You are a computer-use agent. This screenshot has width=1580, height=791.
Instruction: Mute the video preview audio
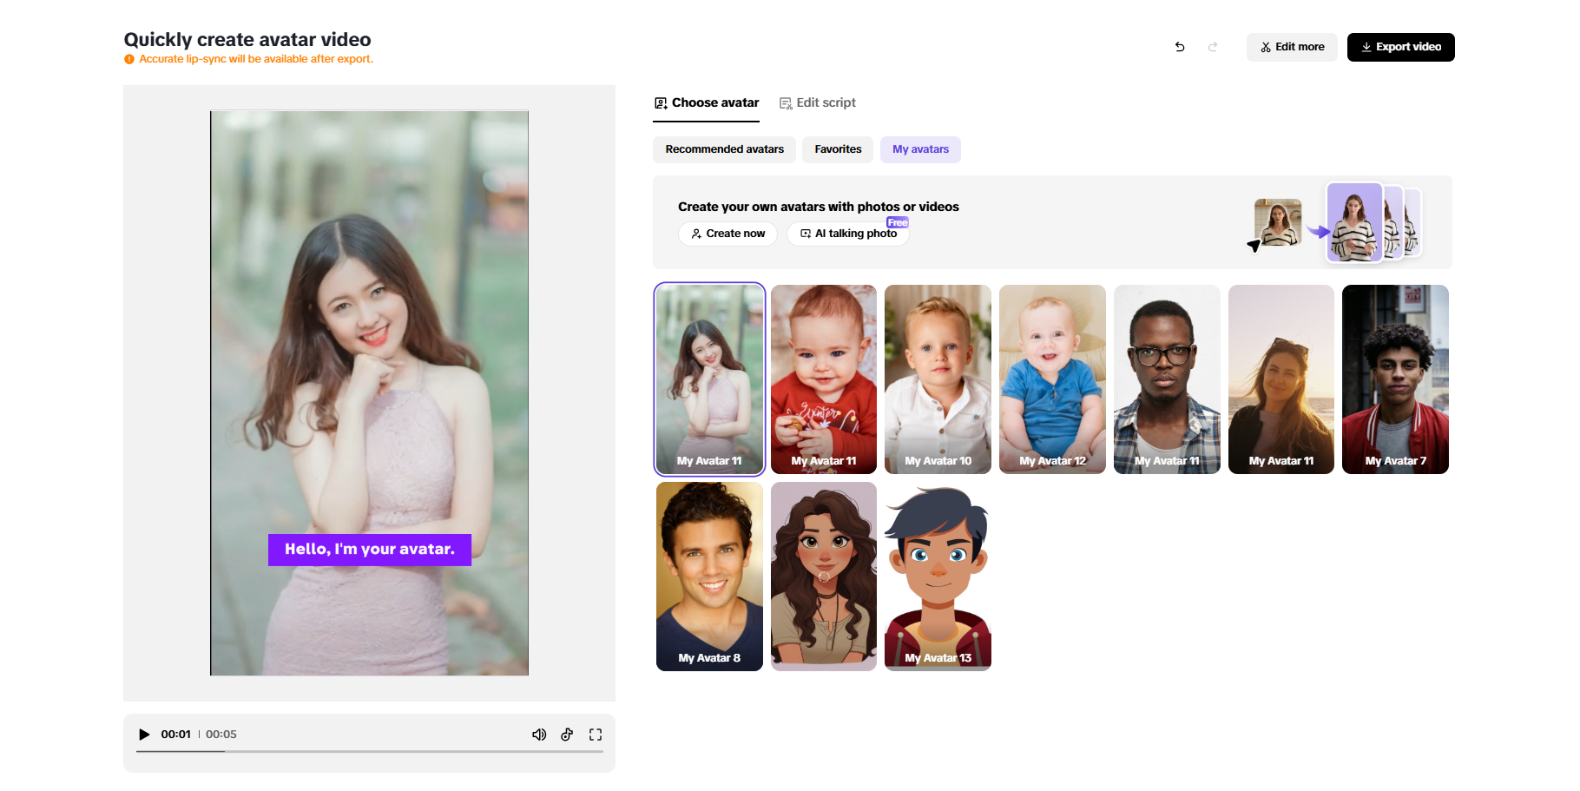coord(539,734)
